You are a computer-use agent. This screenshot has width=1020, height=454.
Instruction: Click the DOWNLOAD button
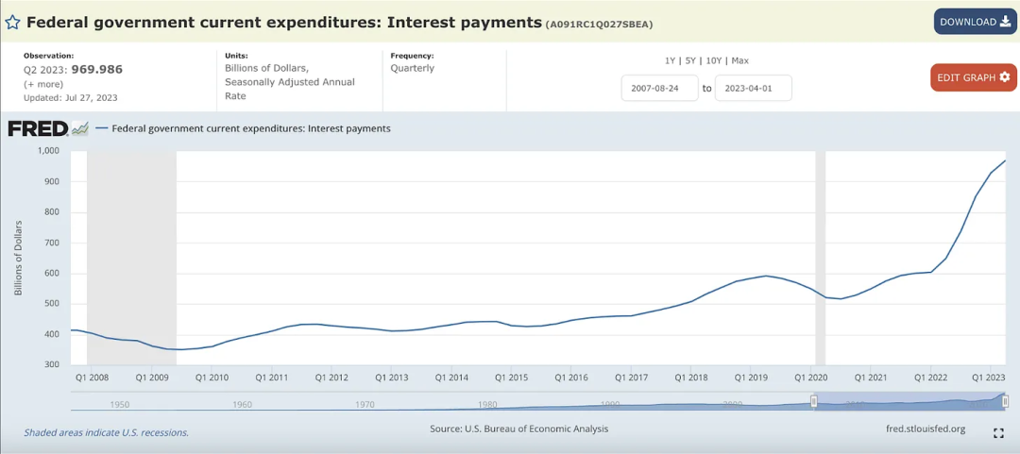click(x=975, y=22)
